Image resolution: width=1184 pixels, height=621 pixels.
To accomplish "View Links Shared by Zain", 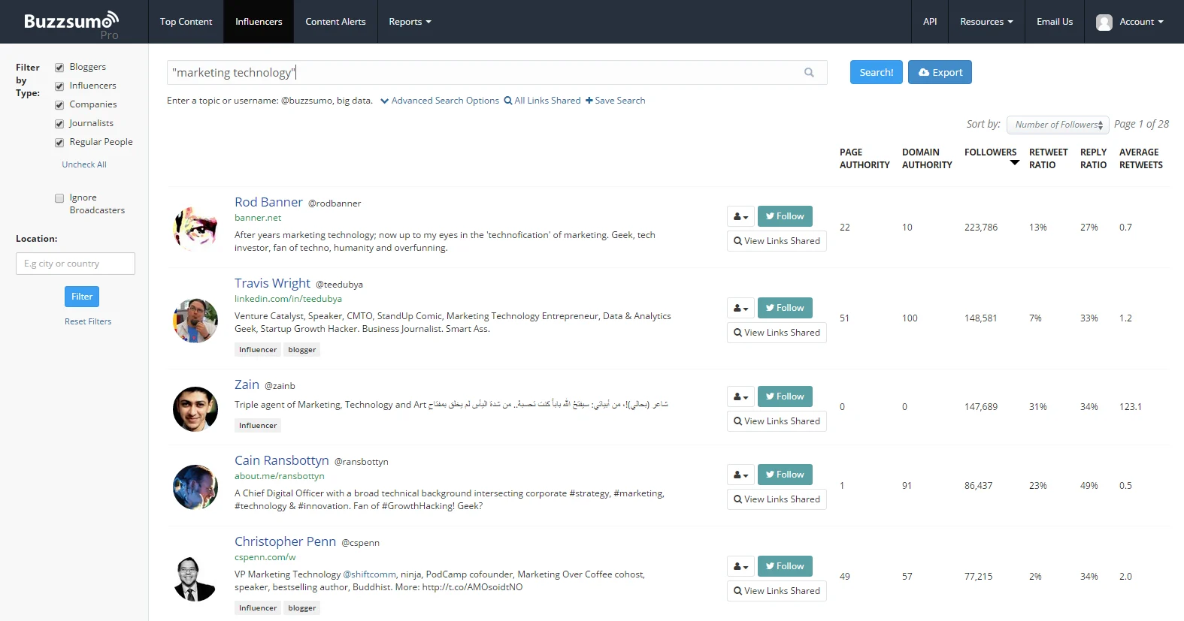I will pos(777,421).
